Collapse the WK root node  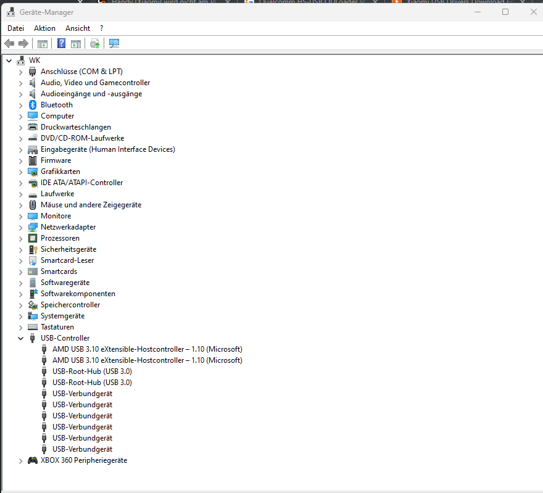pos(9,60)
